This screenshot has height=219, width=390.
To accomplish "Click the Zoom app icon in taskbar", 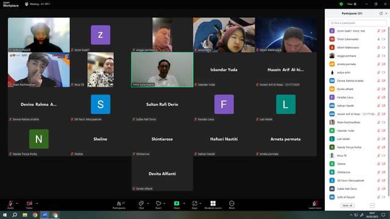I will [x=44, y=215].
